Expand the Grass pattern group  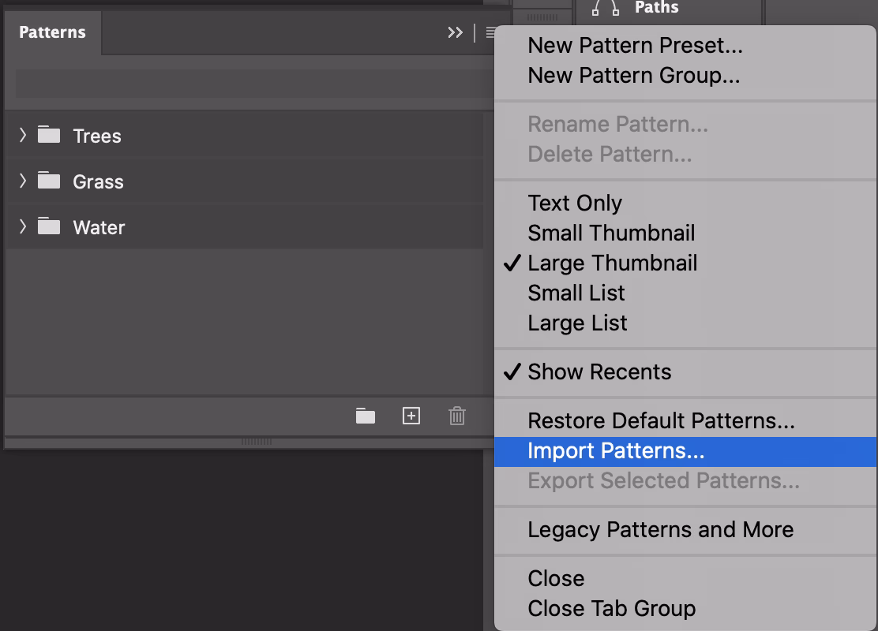[x=22, y=181]
